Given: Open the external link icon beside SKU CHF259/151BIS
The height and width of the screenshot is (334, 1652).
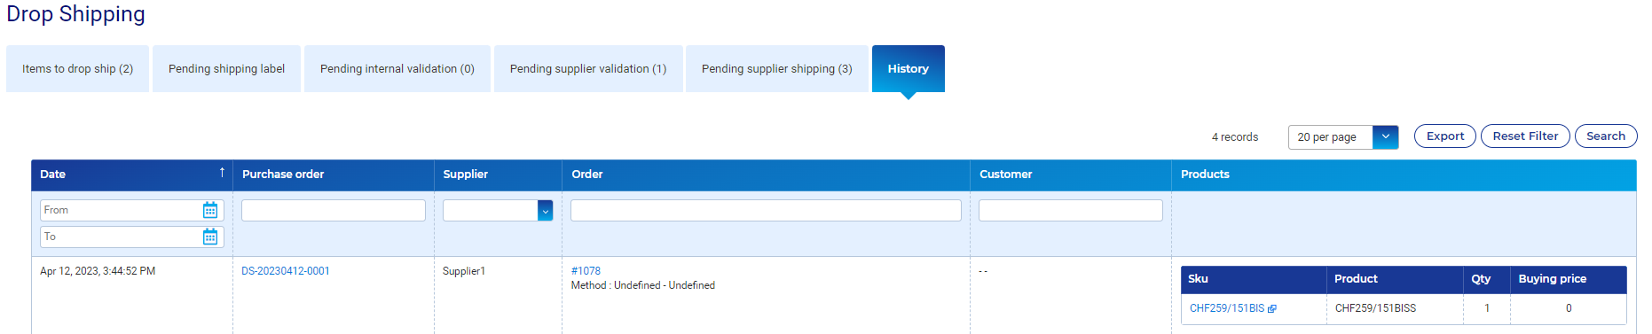Looking at the screenshot, I should tap(1271, 309).
